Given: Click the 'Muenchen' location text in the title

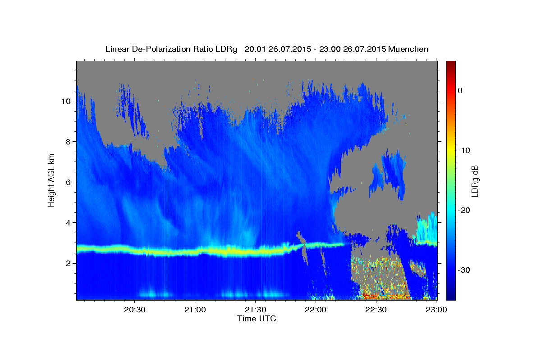Looking at the screenshot, I should click(408, 49).
